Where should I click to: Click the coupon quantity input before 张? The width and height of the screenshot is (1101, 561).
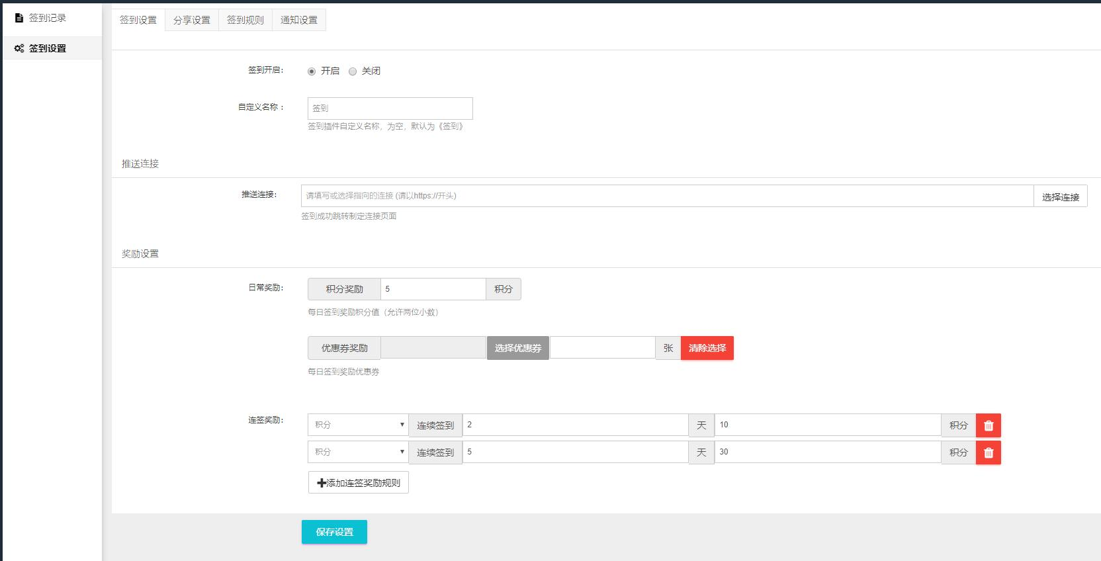tap(602, 347)
